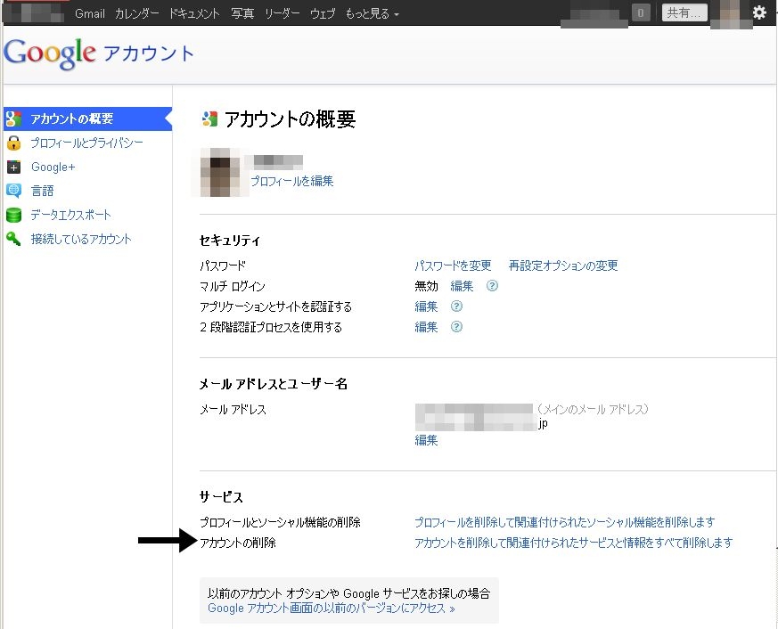
Task: Open help icon next to マルチ ログイン
Action: pyautogui.click(x=492, y=286)
